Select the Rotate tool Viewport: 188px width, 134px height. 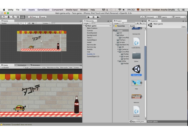[x=13, y=17]
